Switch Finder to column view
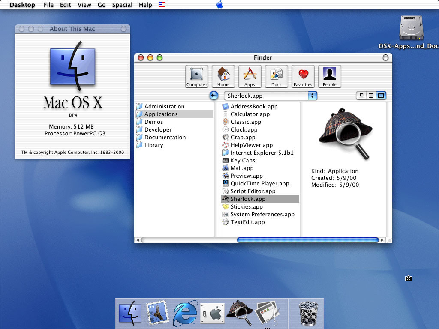The width and height of the screenshot is (439, 329). point(381,96)
